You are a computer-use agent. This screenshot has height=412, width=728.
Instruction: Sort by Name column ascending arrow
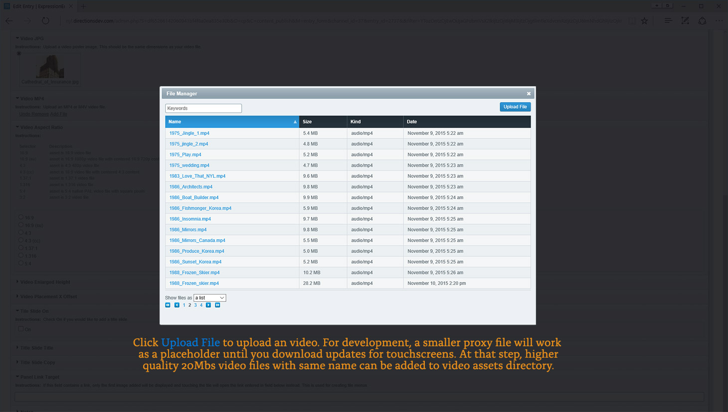click(295, 122)
